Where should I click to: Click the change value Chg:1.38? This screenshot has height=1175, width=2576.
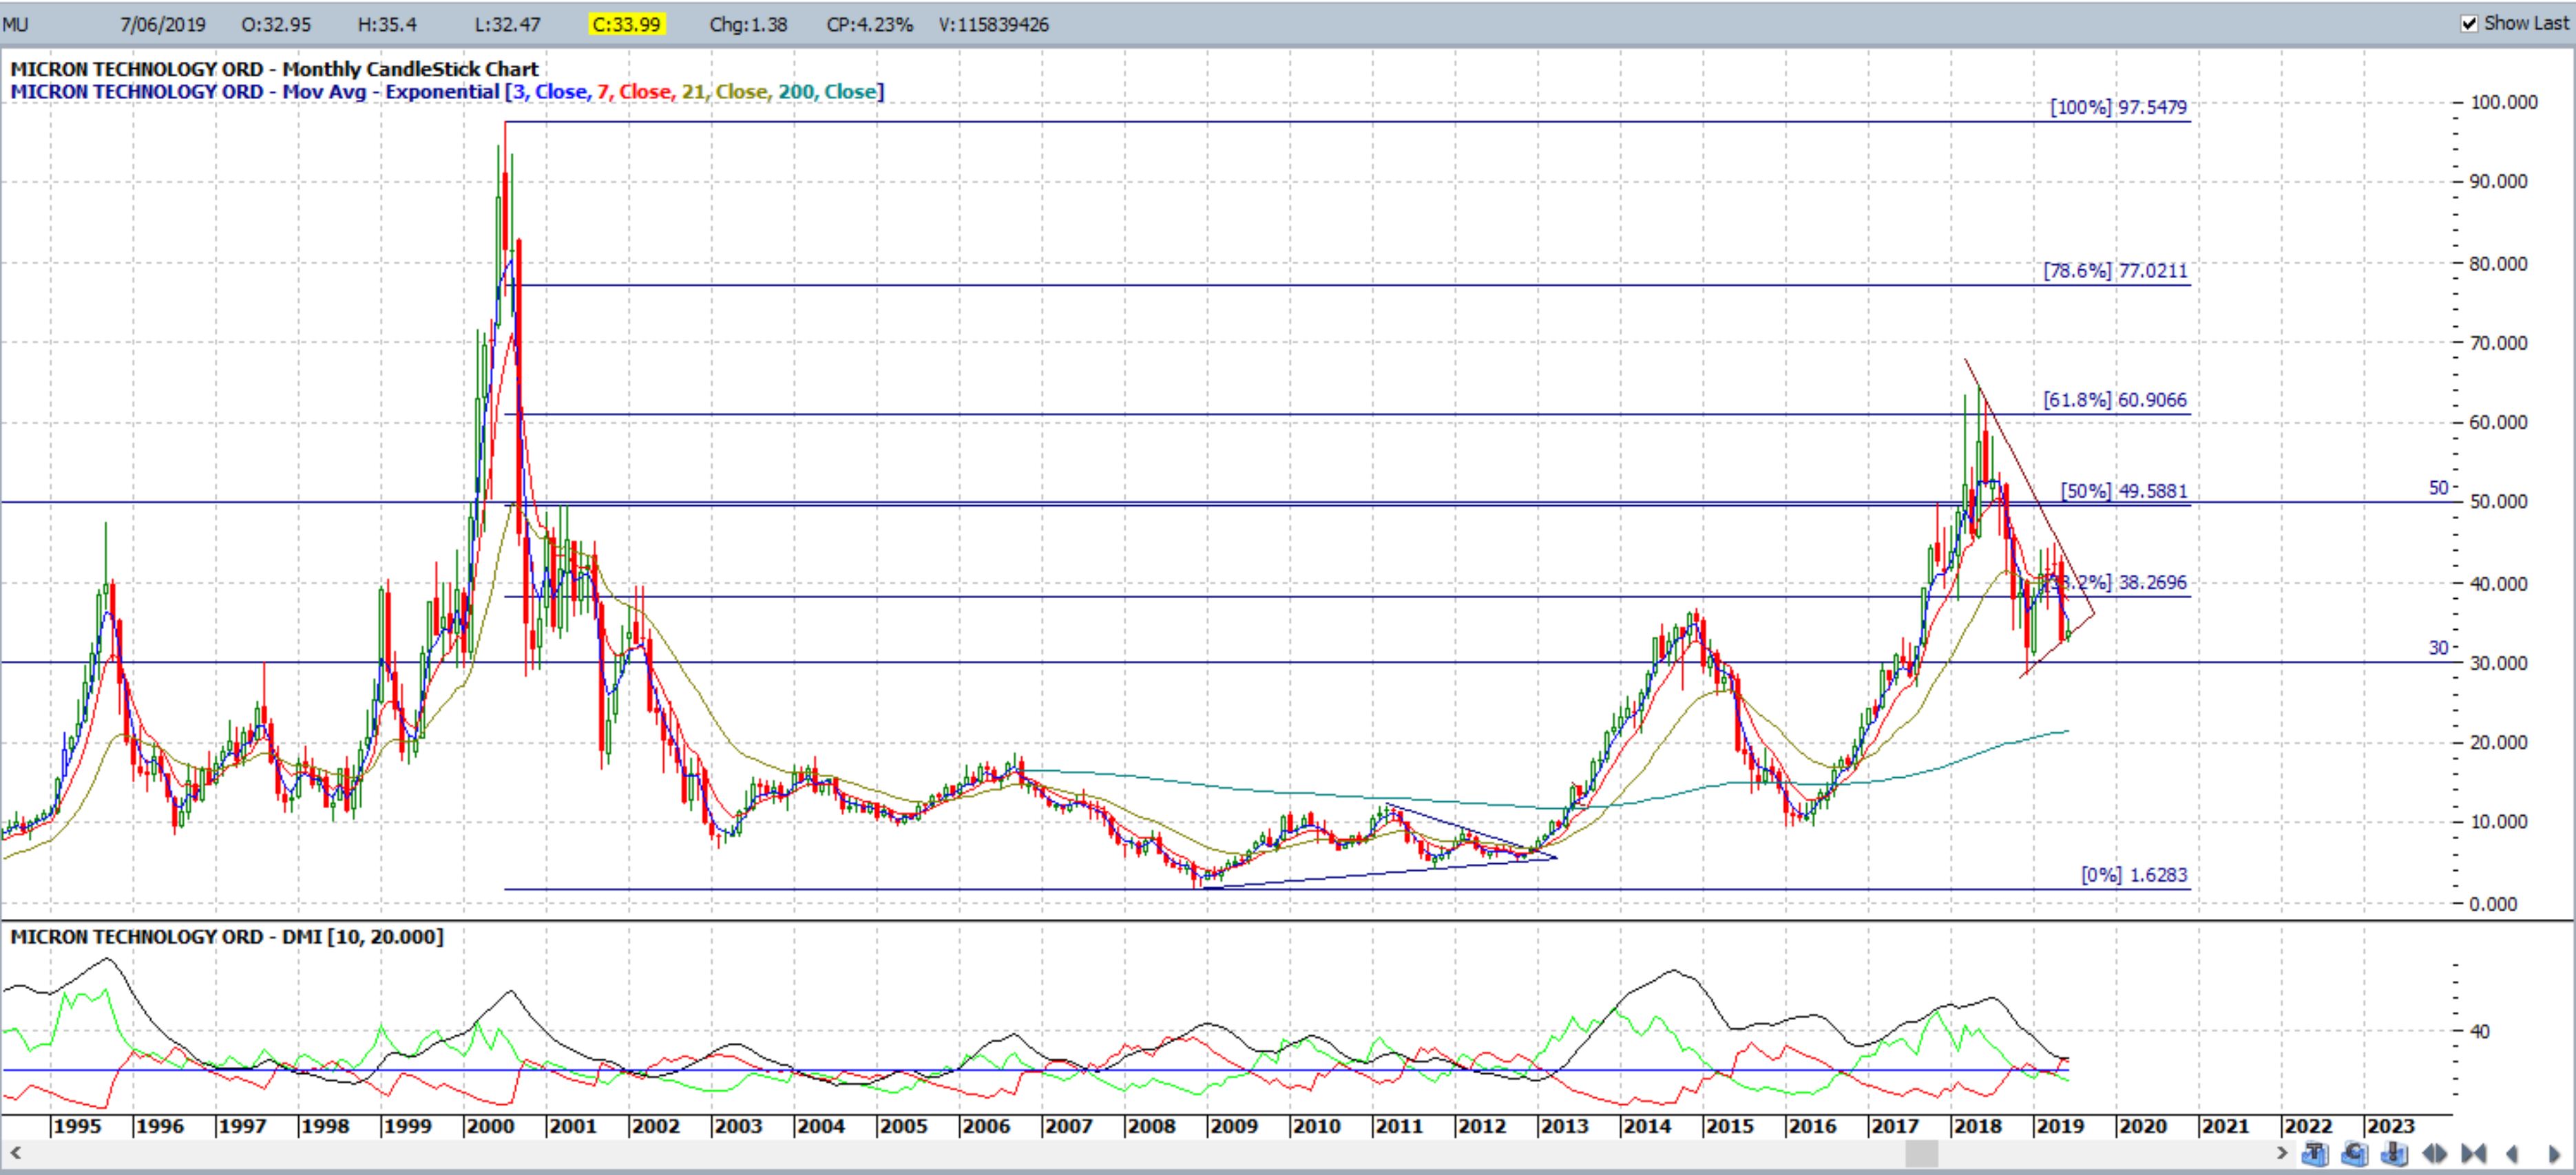[x=748, y=24]
